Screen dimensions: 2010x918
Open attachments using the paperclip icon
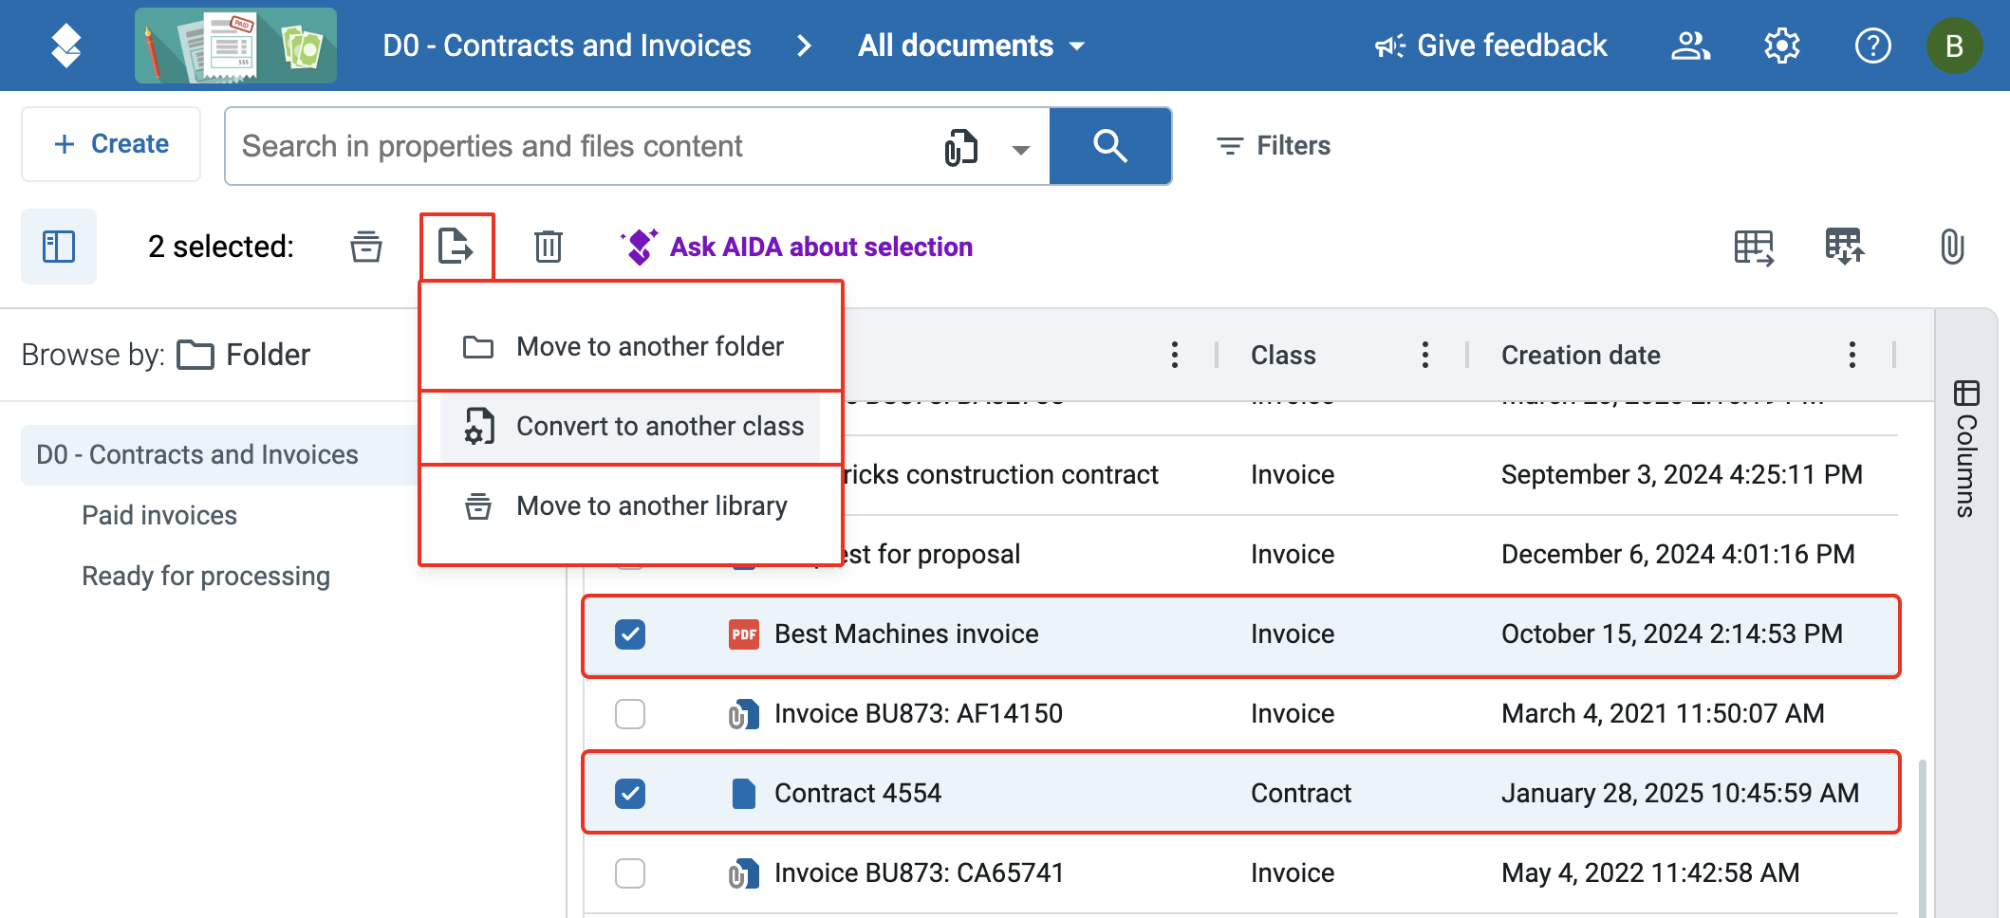pyautogui.click(x=1952, y=247)
